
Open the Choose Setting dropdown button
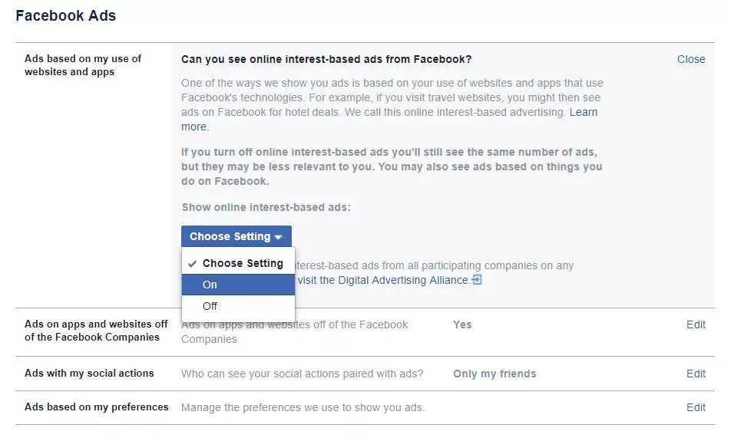(237, 236)
